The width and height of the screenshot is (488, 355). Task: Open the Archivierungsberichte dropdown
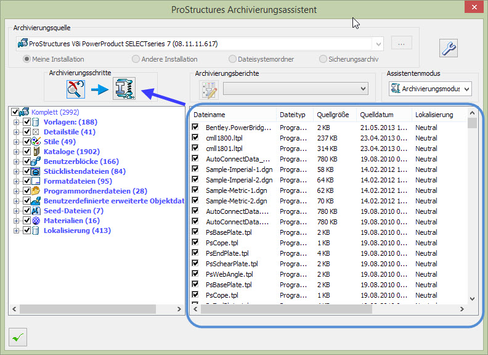[x=363, y=89]
